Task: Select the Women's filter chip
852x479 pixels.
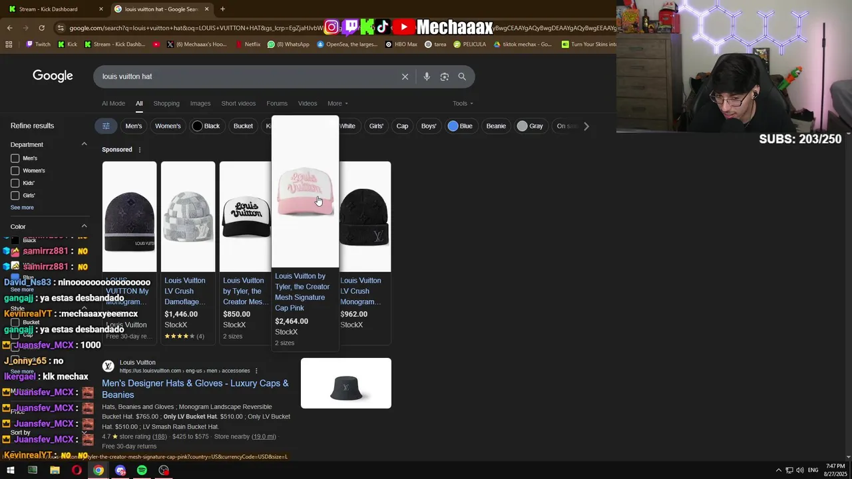Action: pos(168,126)
